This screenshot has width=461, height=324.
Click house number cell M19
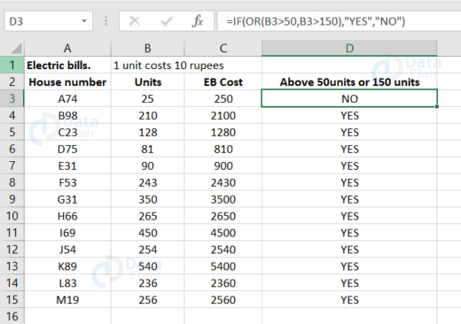[67, 300]
